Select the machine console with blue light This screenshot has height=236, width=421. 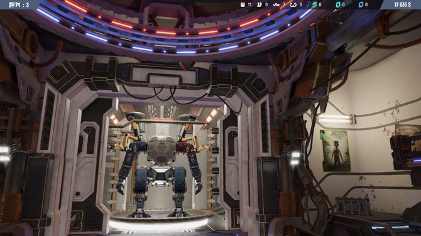tap(406, 153)
